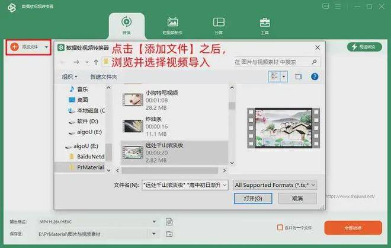Click 新建文件夹 new folder
Screen dimensions: 391x248
[x=104, y=77]
